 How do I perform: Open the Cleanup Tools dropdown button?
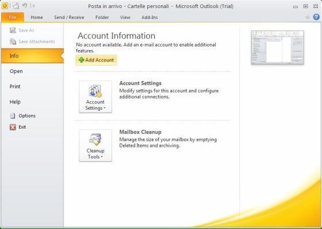[95, 146]
